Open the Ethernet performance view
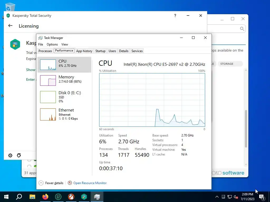Viewport: 270px width, 202px height. pos(64,114)
